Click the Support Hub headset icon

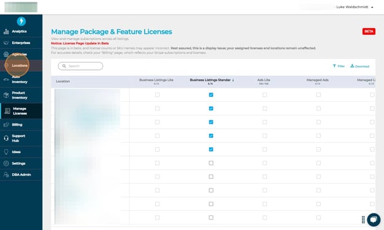6,138
